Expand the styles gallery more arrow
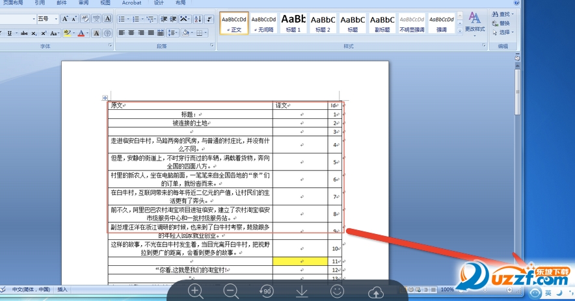This screenshot has width=575, height=301. pyautogui.click(x=460, y=31)
